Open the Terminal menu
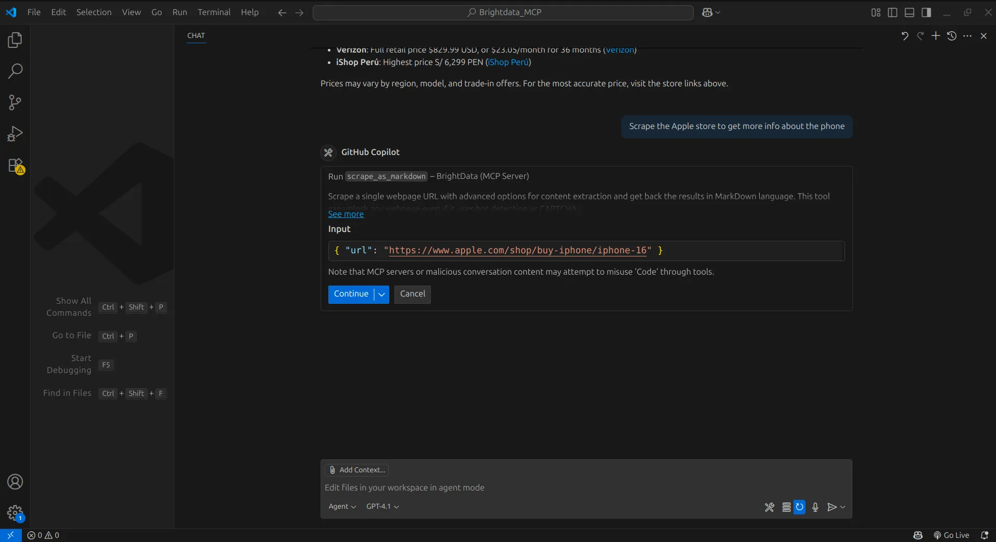This screenshot has width=996, height=542. [214, 12]
